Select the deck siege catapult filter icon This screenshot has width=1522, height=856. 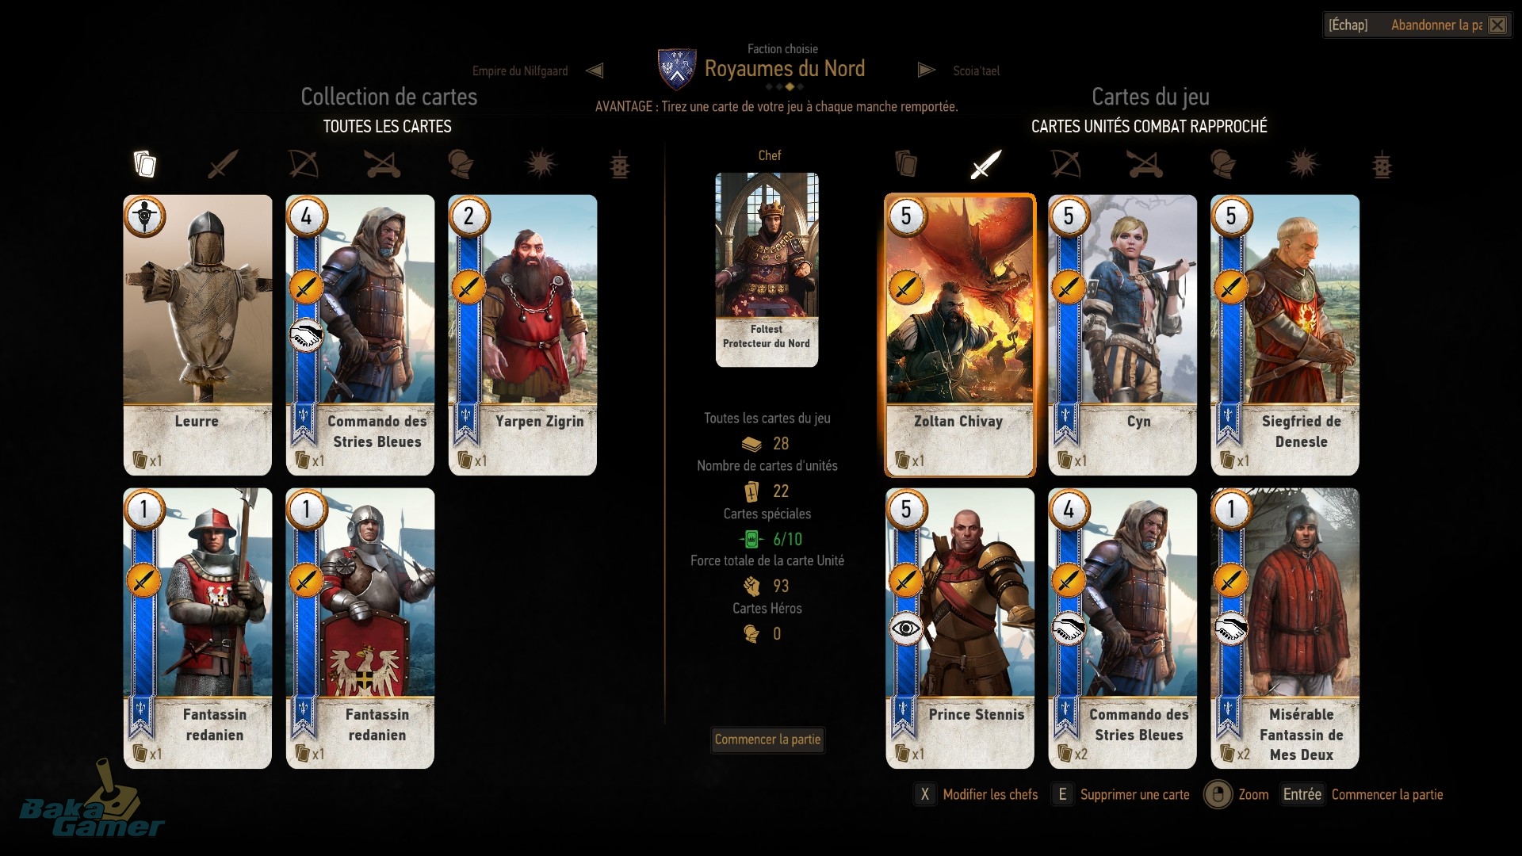(x=1145, y=164)
